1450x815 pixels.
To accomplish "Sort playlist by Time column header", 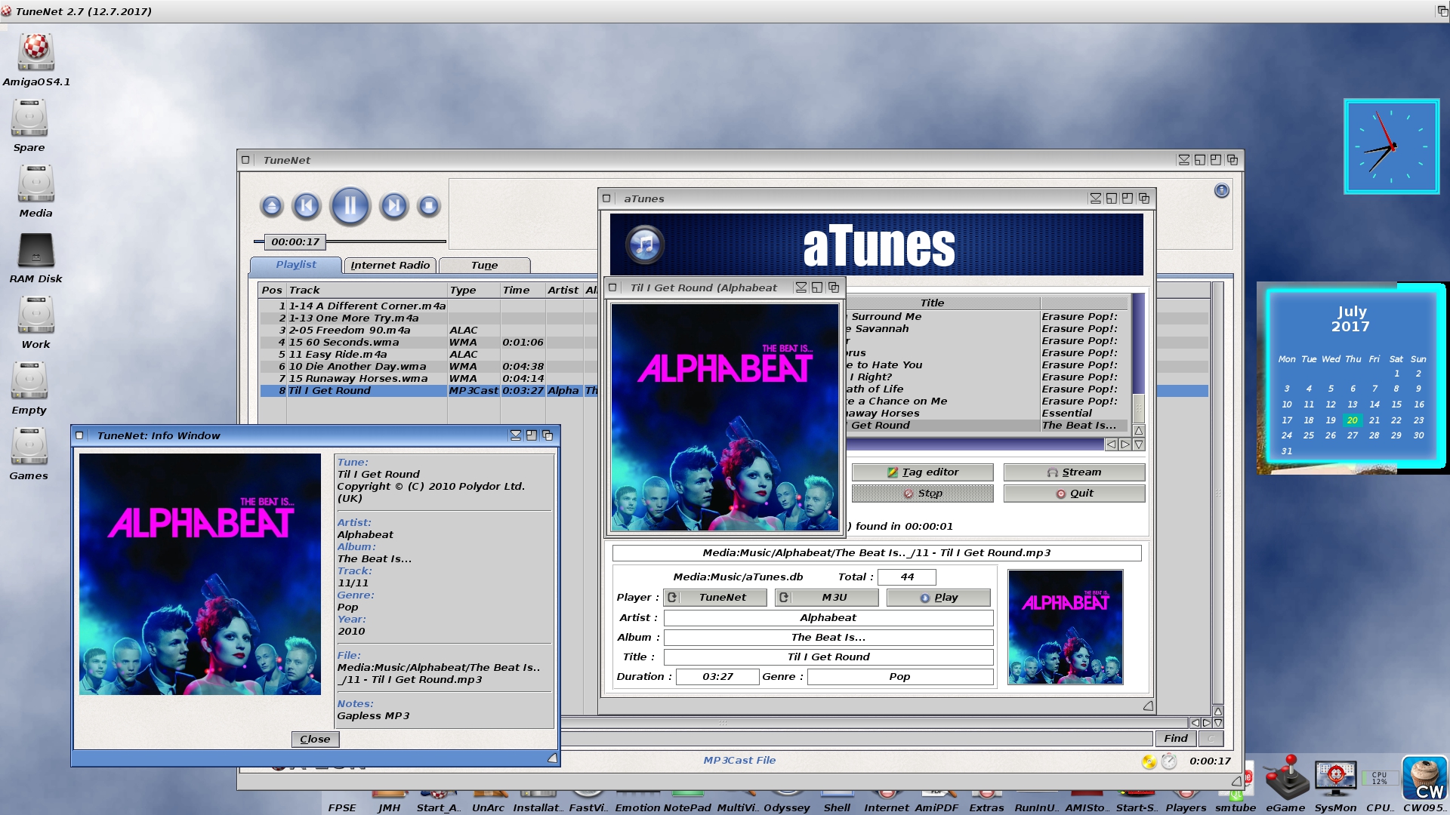I will tap(523, 291).
